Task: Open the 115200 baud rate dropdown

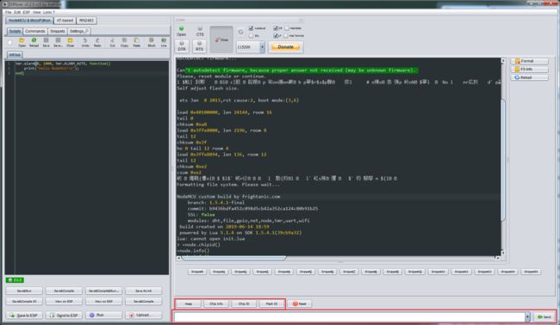Action: click(262, 46)
